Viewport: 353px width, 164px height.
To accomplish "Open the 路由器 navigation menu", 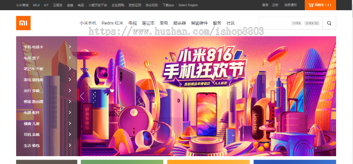I will pyautogui.click(x=180, y=23).
